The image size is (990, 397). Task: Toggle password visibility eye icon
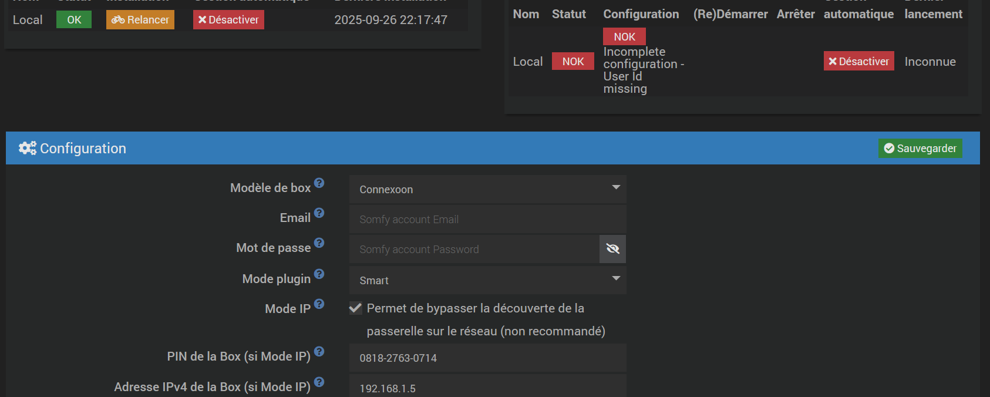pos(612,249)
